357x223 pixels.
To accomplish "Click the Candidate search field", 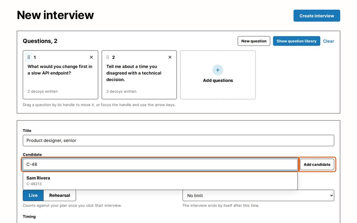I will [160, 164].
